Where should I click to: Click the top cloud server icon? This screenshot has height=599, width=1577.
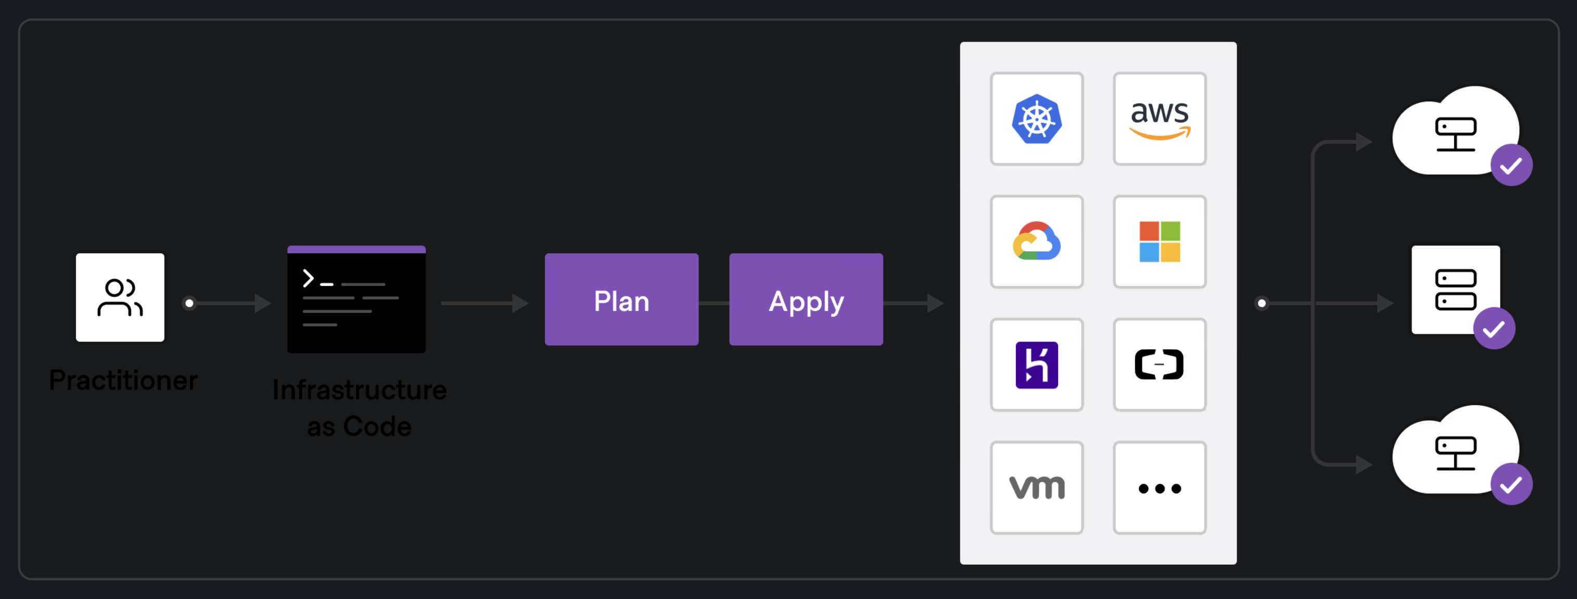[1455, 131]
